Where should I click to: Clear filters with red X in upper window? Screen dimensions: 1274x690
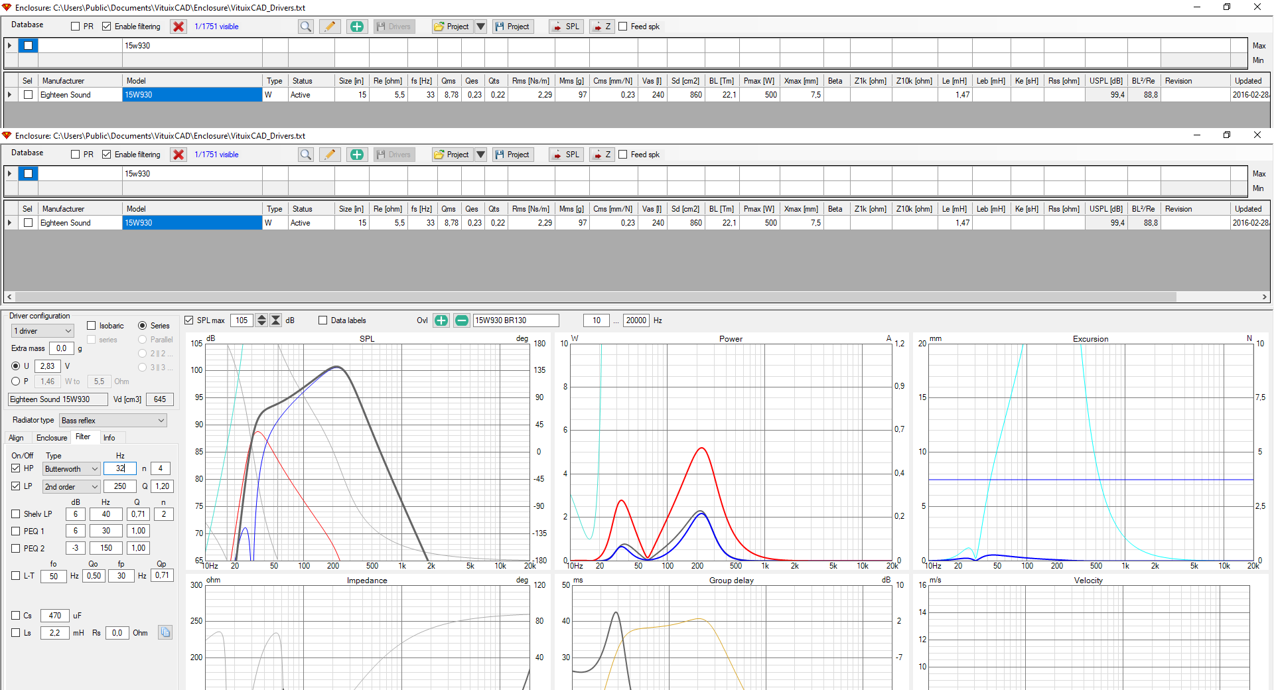(x=178, y=27)
